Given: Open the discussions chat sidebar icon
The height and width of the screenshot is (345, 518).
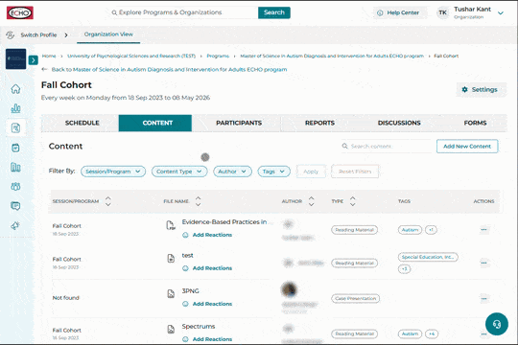Looking at the screenshot, I should pyautogui.click(x=15, y=206).
